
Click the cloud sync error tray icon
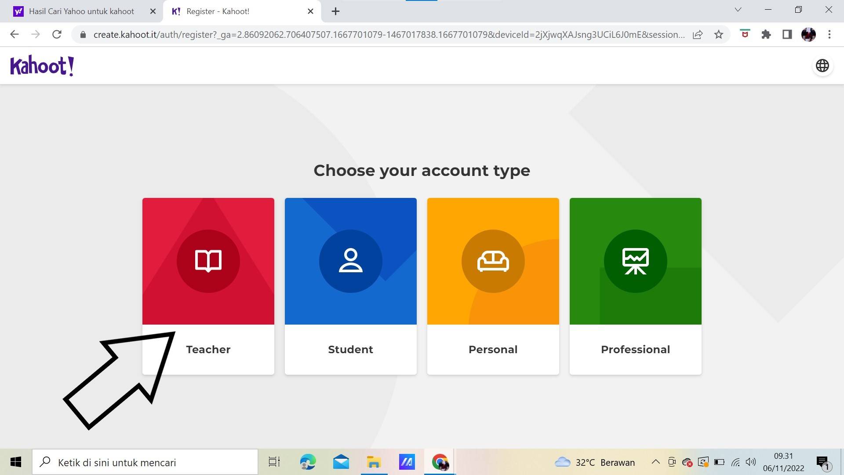coord(688,462)
